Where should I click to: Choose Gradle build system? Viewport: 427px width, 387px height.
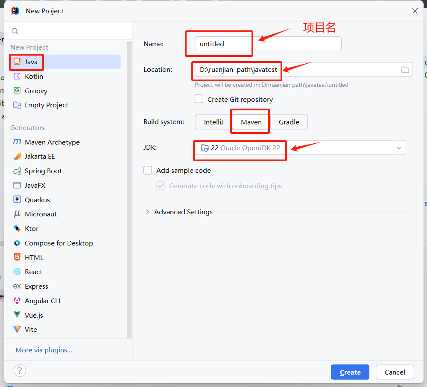(x=289, y=122)
